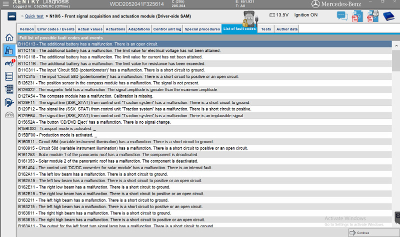Image resolution: width=400 pixels, height=237 pixels.
Task: Select fault code B129F11 row
Action: (204, 103)
